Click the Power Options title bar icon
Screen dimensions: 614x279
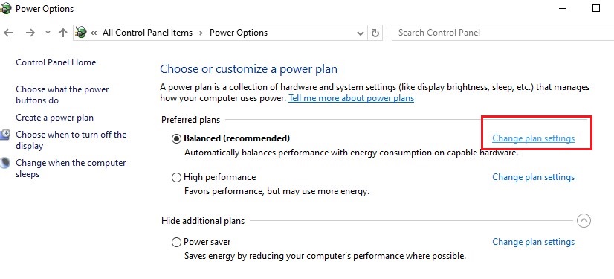tap(5, 8)
